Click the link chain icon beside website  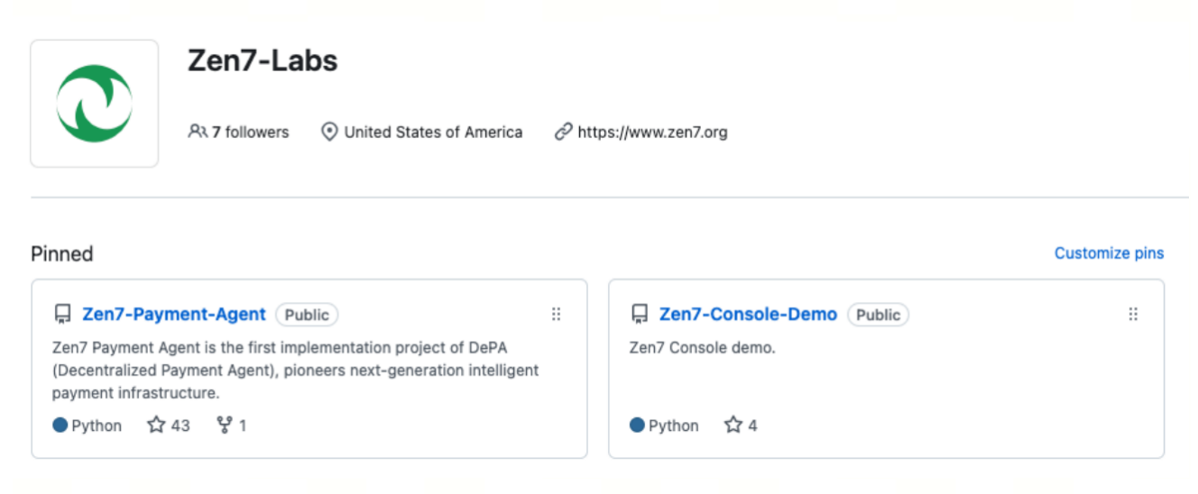pos(563,132)
